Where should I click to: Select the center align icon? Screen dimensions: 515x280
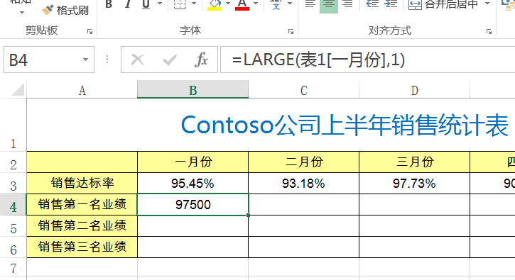point(329,5)
